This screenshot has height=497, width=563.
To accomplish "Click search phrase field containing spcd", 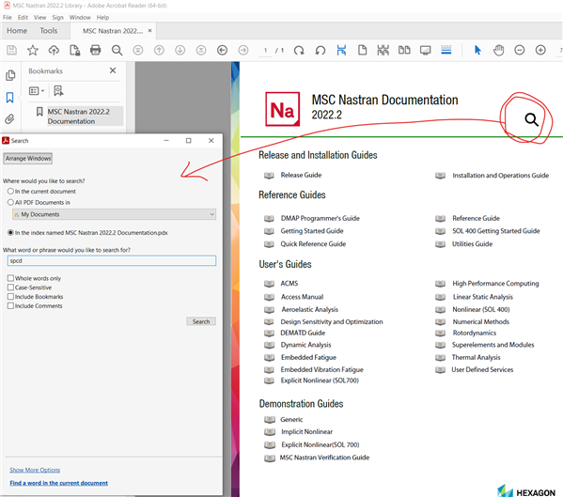I will [112, 260].
